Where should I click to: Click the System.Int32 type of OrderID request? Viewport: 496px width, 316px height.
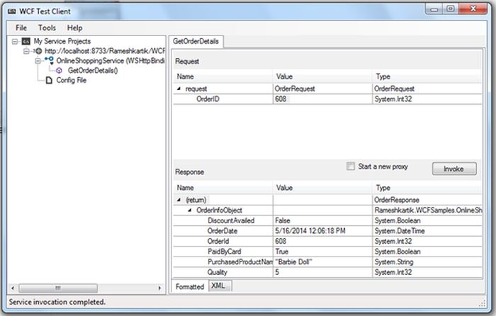pyautogui.click(x=427, y=99)
